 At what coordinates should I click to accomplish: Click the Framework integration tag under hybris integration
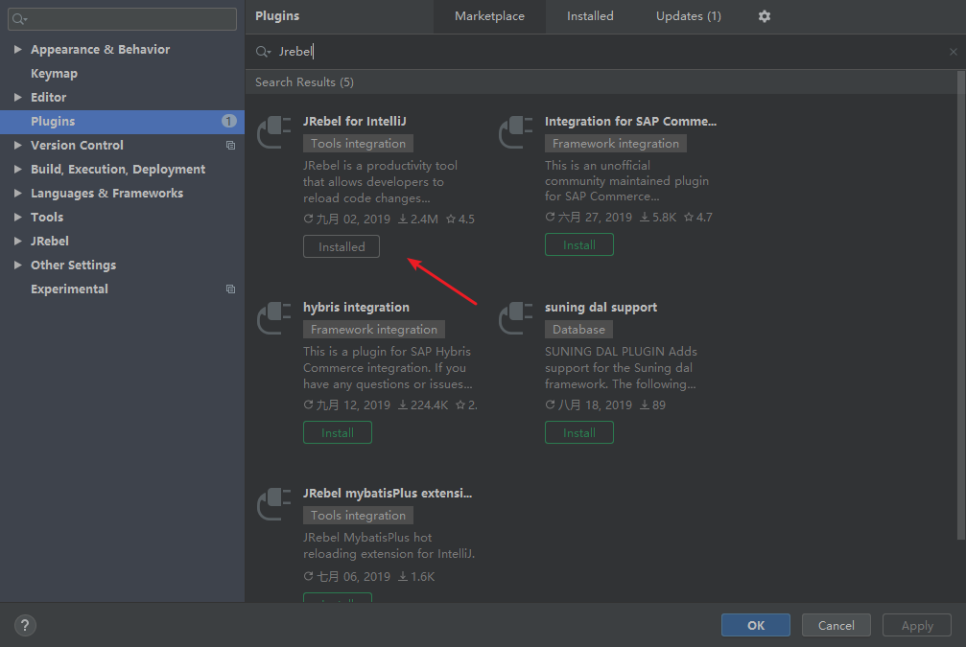pos(374,330)
